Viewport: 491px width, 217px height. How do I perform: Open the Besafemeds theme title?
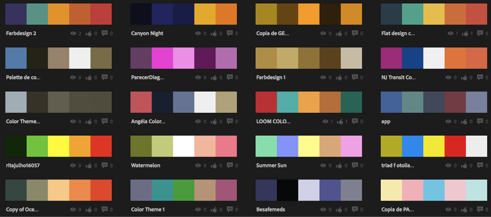271,209
